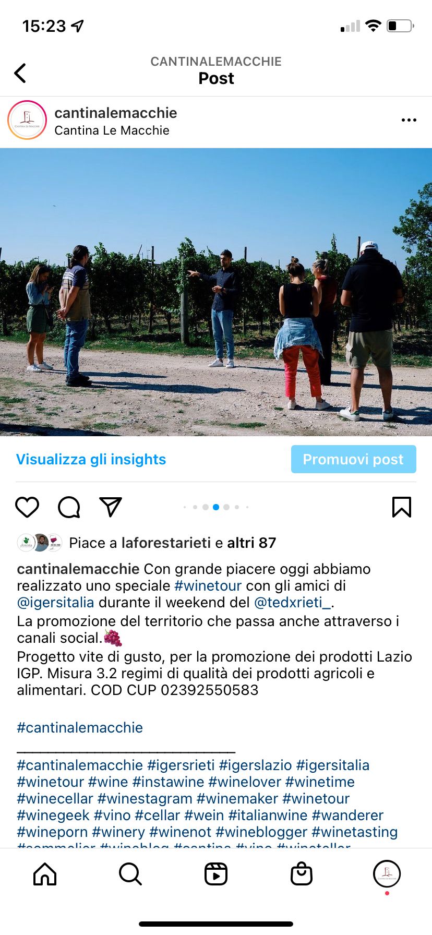
Task: Tap Visualizza gli insights link
Action: click(91, 459)
